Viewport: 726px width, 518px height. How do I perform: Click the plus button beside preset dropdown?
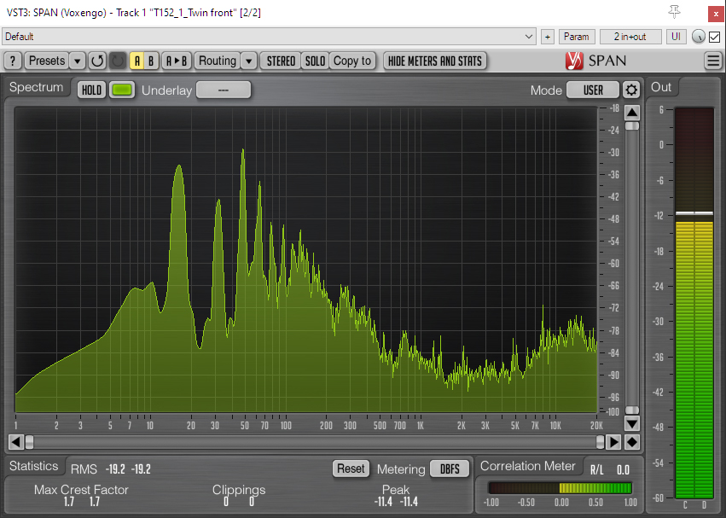pyautogui.click(x=547, y=37)
